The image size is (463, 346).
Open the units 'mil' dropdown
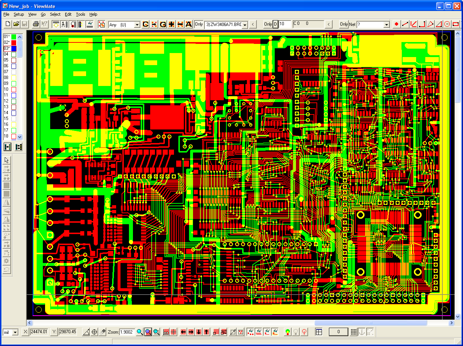tap(15, 332)
